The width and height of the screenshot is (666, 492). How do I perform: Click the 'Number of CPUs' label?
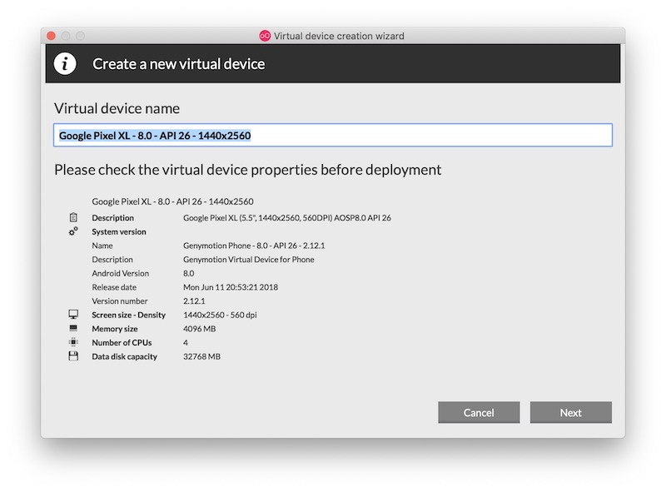pyautogui.click(x=122, y=342)
